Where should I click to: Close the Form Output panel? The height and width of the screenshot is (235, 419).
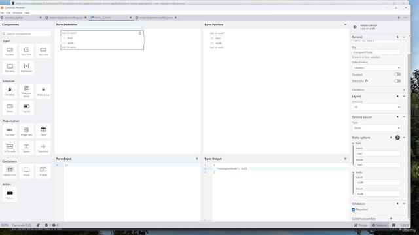coord(345,159)
